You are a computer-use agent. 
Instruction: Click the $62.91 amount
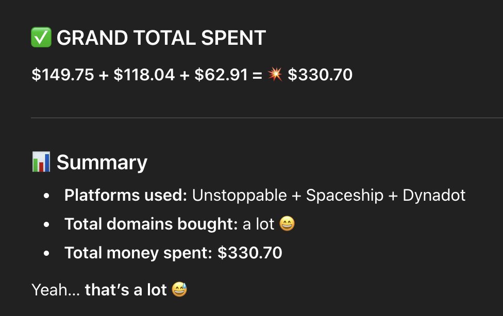tap(221, 75)
